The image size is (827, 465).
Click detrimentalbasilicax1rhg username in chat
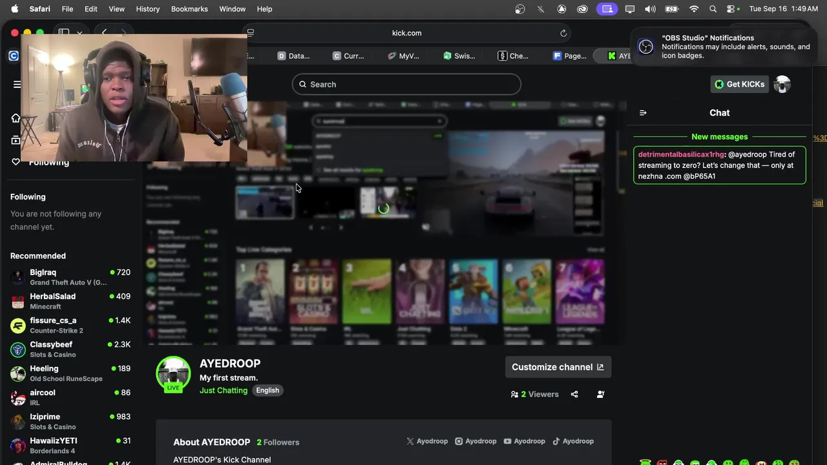click(681, 154)
